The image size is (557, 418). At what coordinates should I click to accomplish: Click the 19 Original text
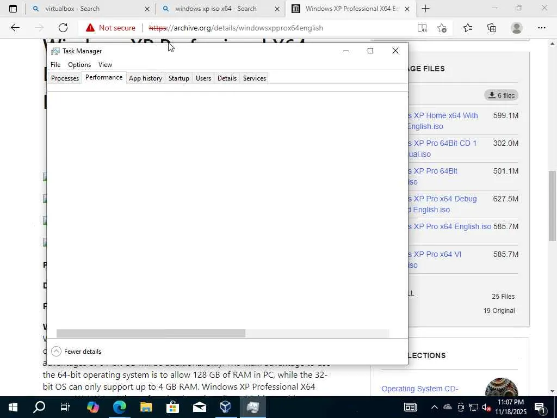(499, 311)
